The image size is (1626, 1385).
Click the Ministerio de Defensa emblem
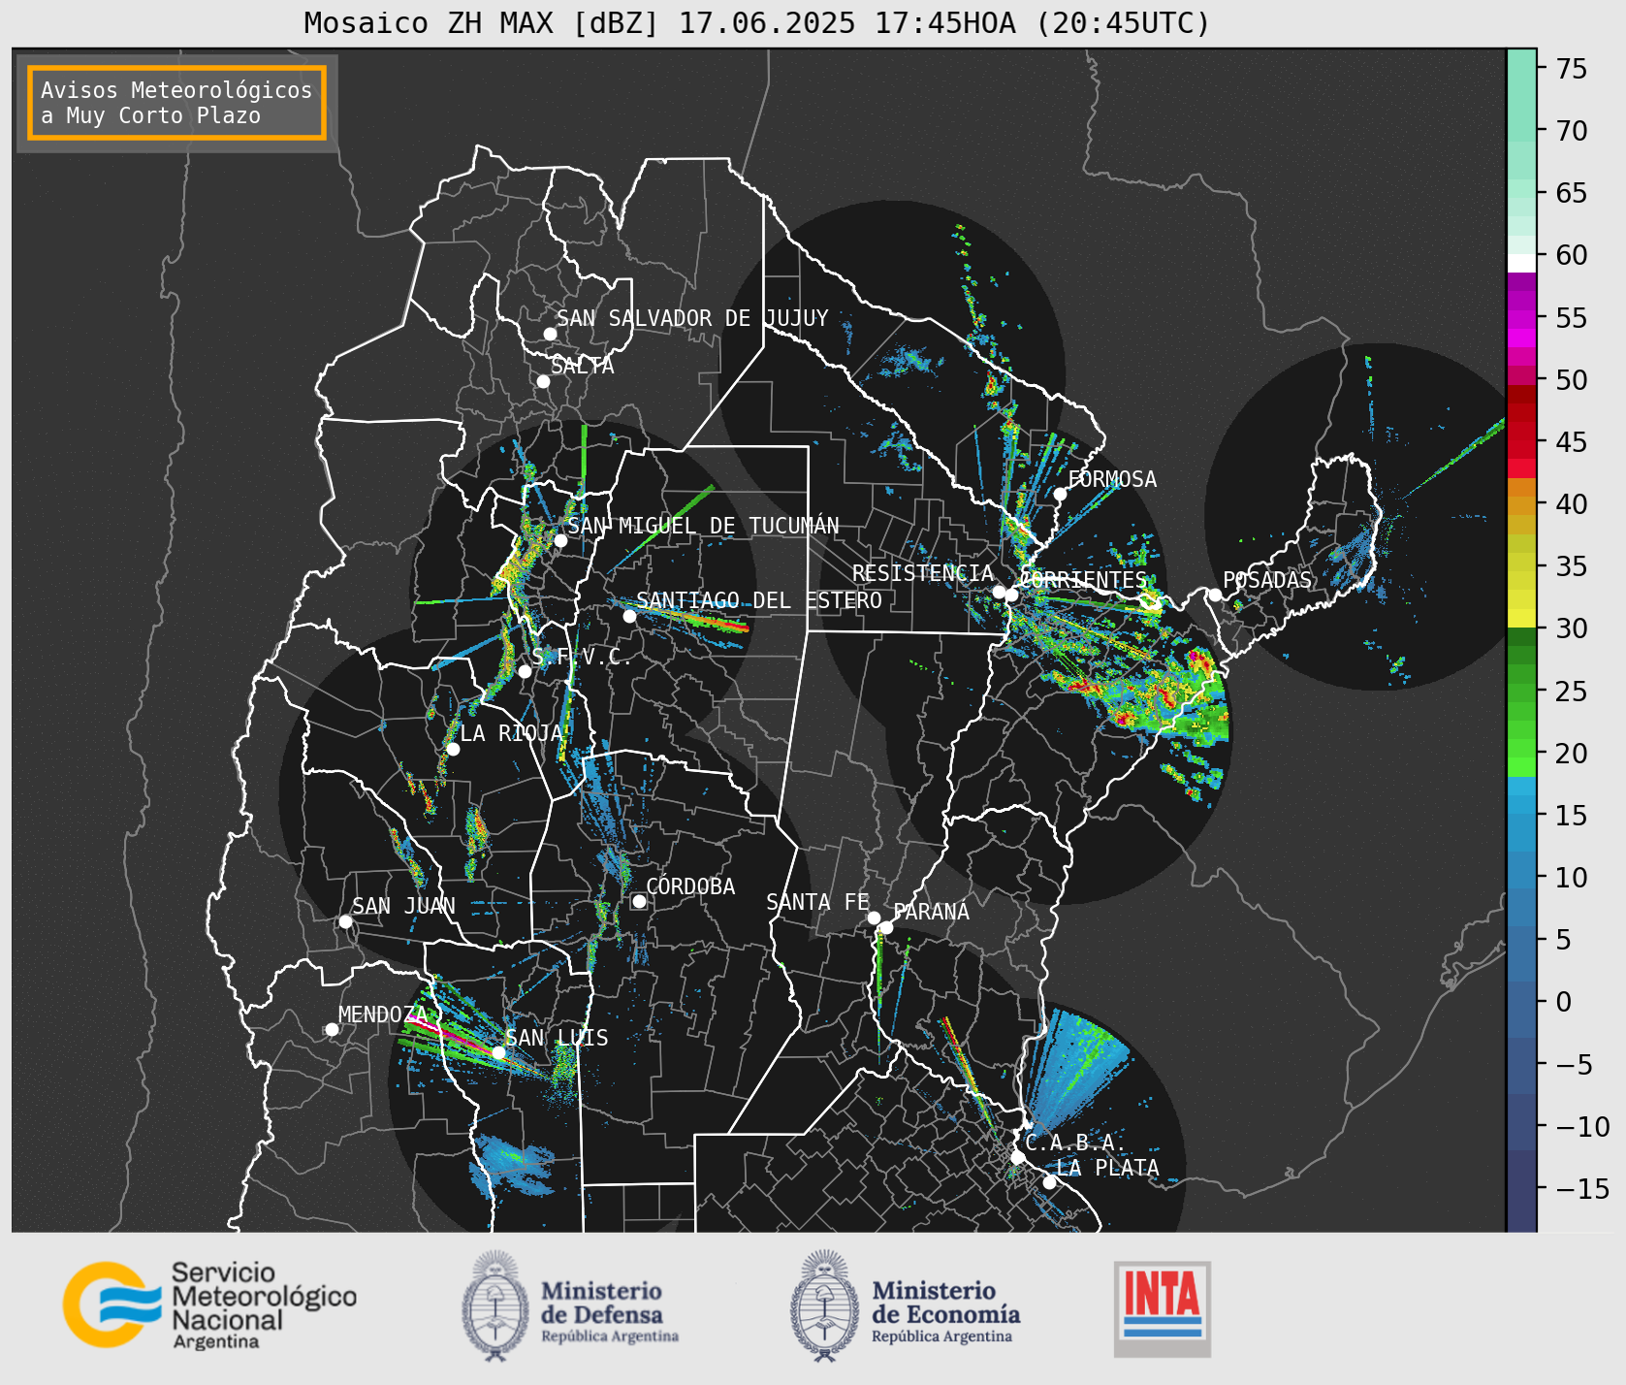[495, 1305]
